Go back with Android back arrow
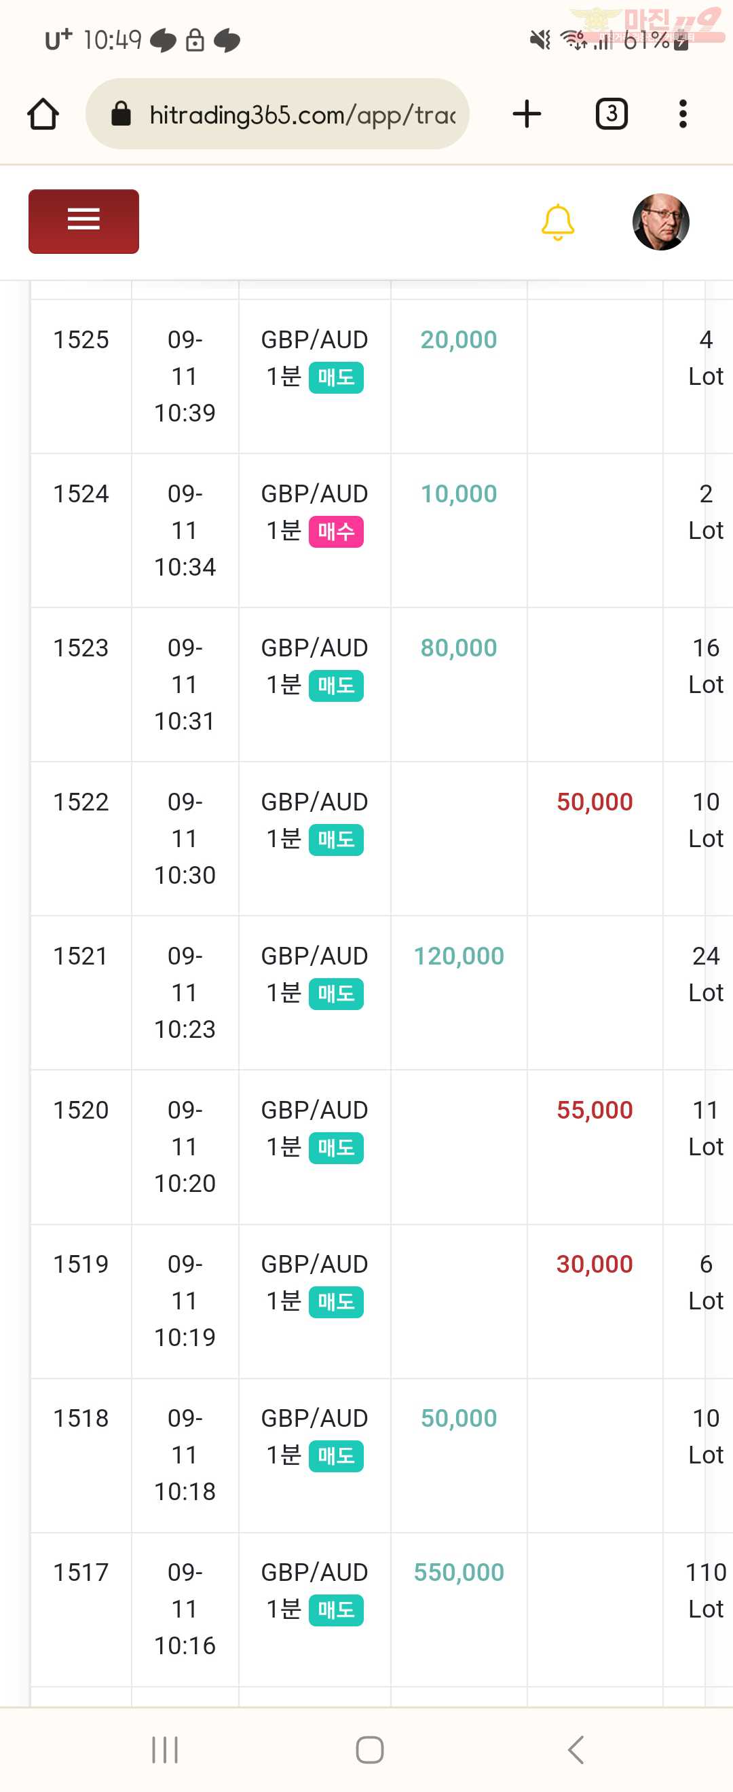Image resolution: width=733 pixels, height=1792 pixels. coord(575,1749)
